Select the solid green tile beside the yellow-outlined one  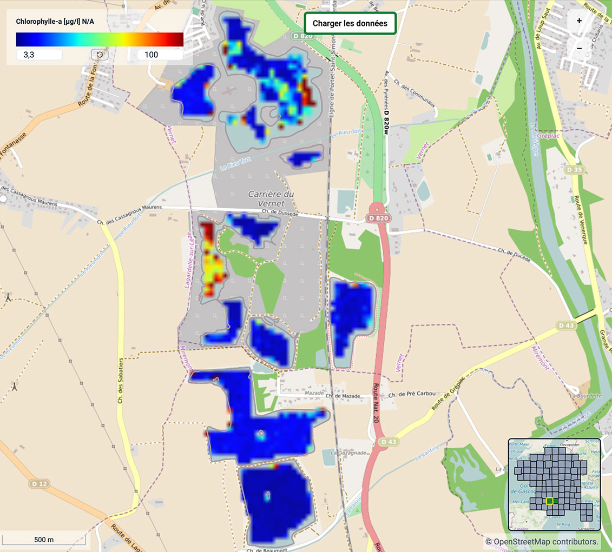[556, 501]
